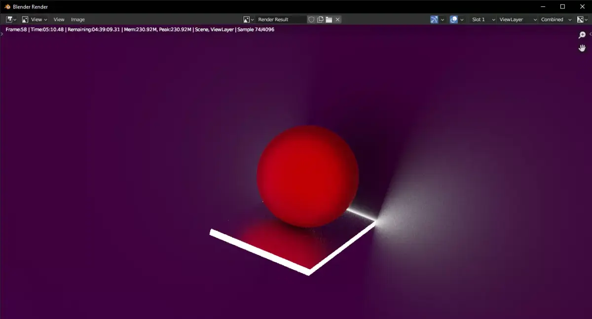Activate the zoom magnifier in the viewport
This screenshot has height=319, width=592.
(x=582, y=35)
